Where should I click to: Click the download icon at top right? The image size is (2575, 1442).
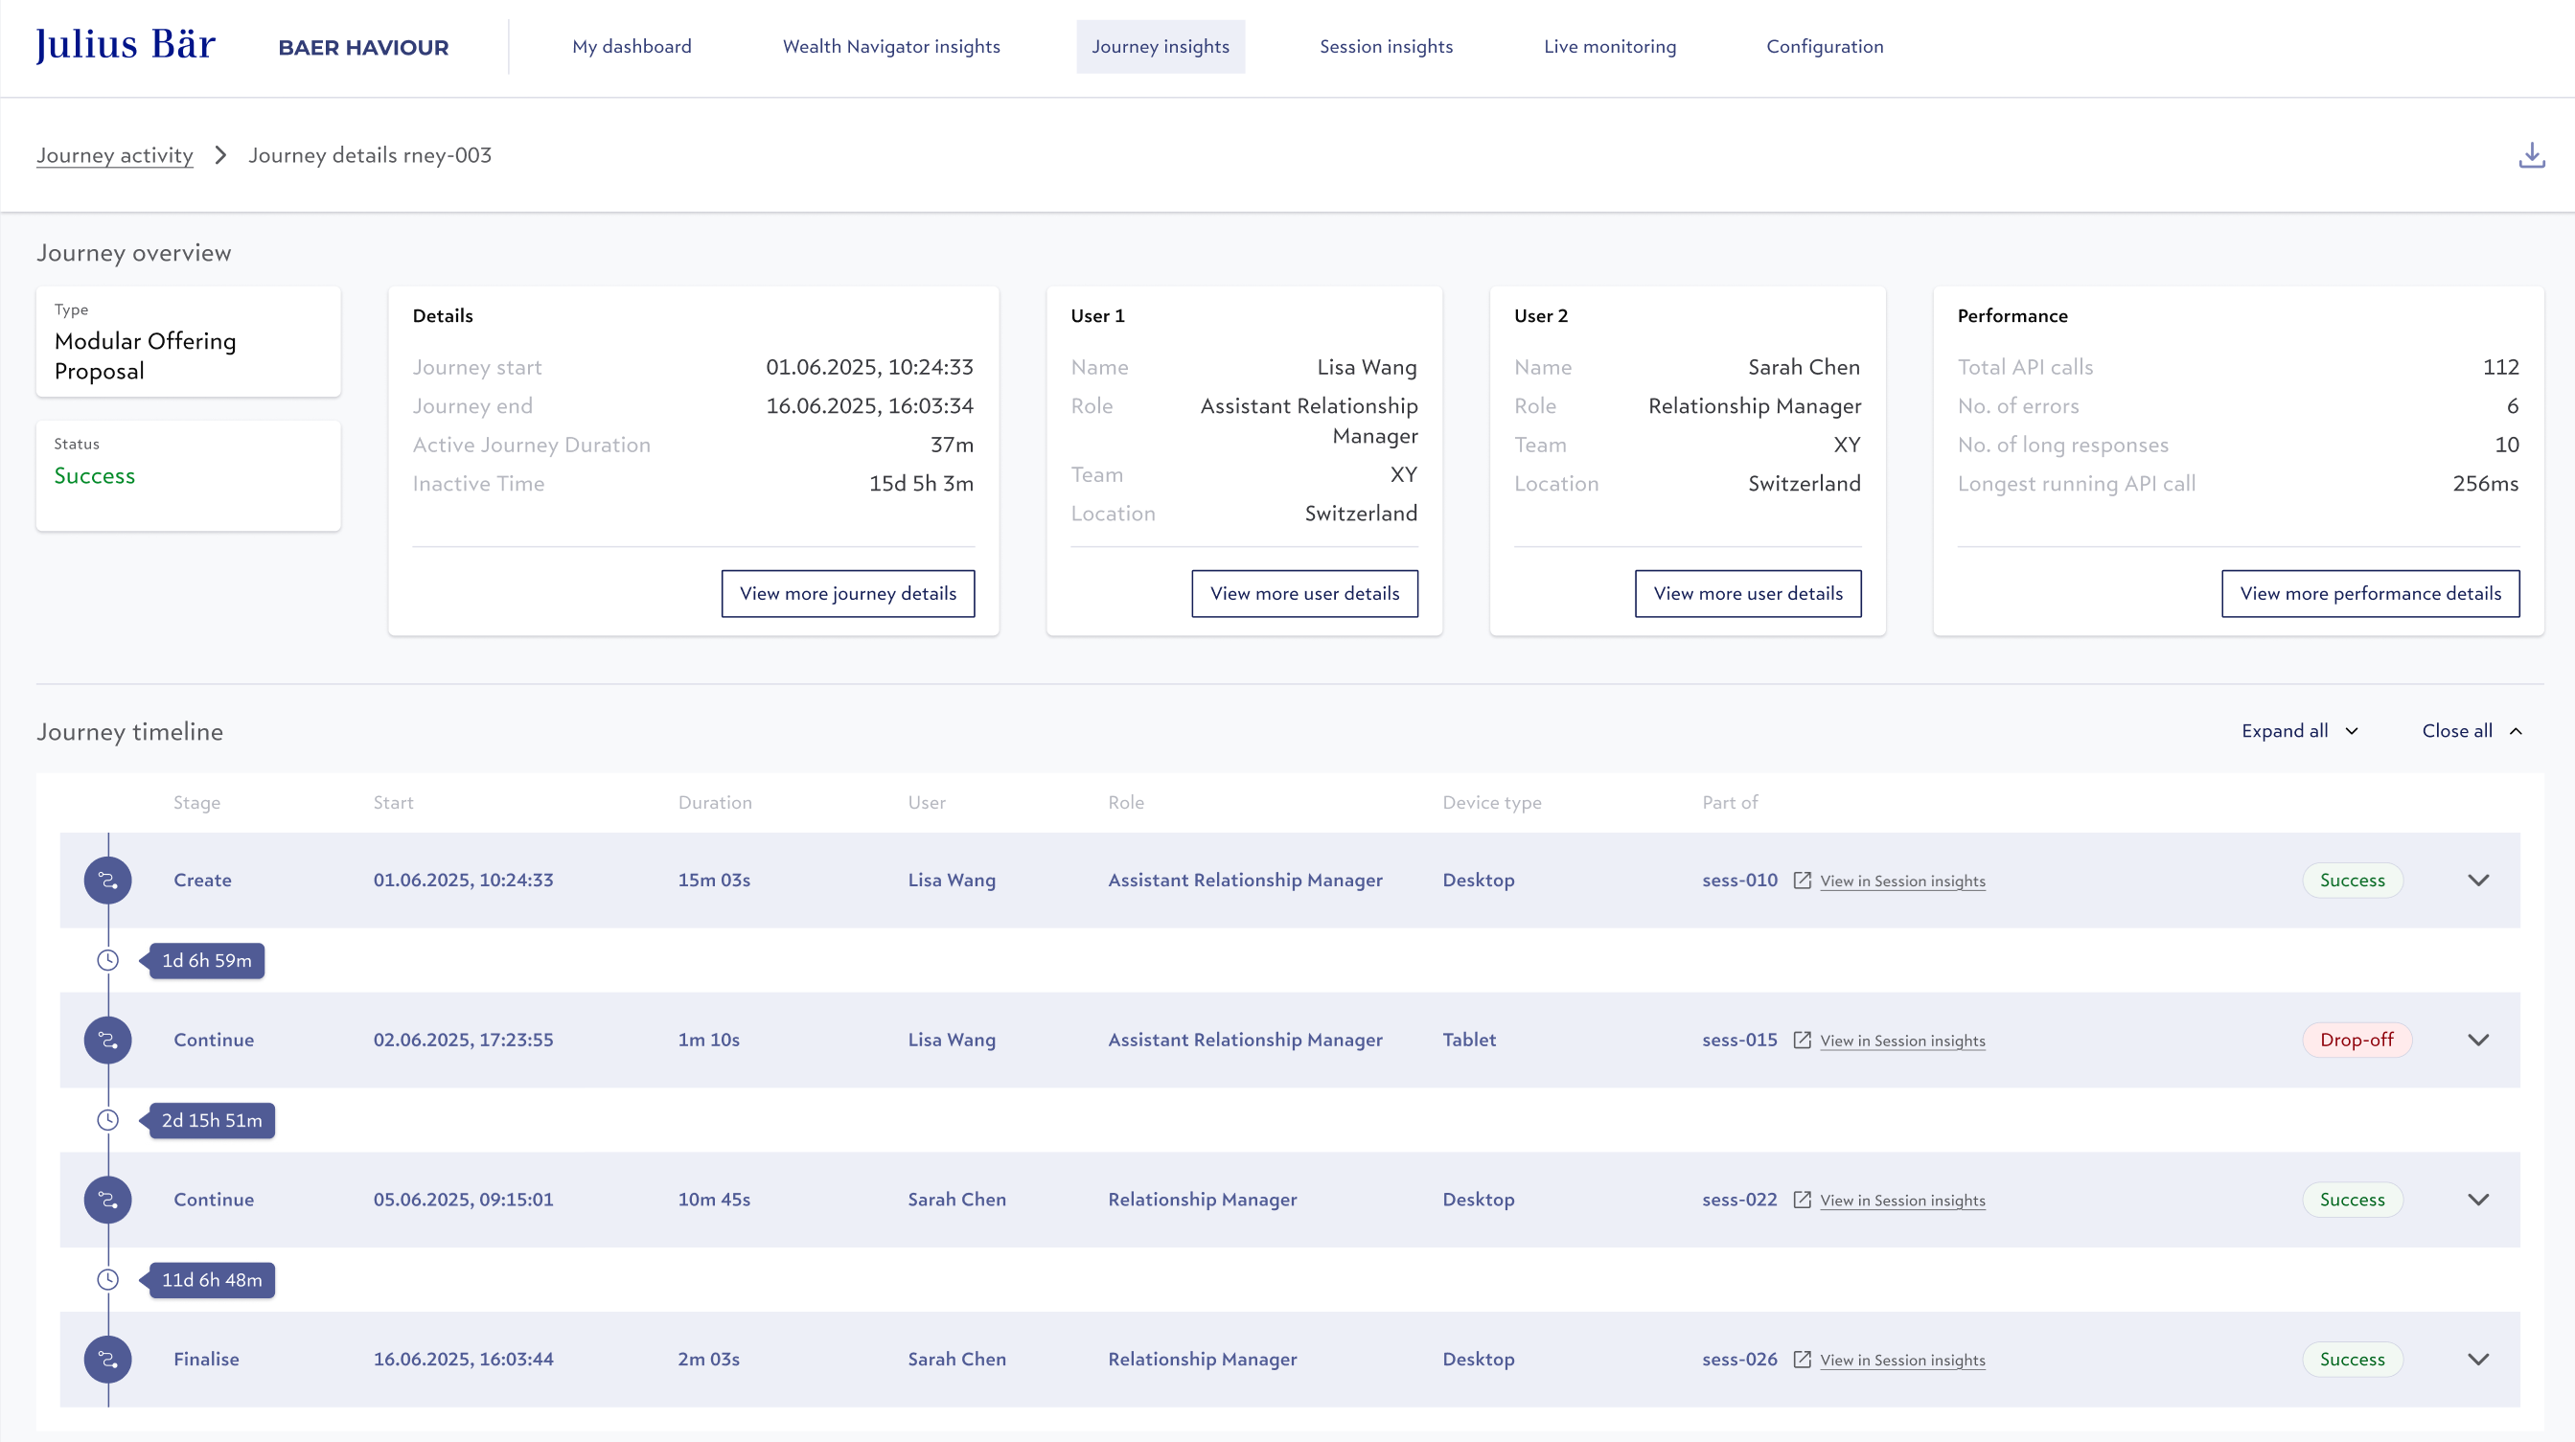point(2531,155)
